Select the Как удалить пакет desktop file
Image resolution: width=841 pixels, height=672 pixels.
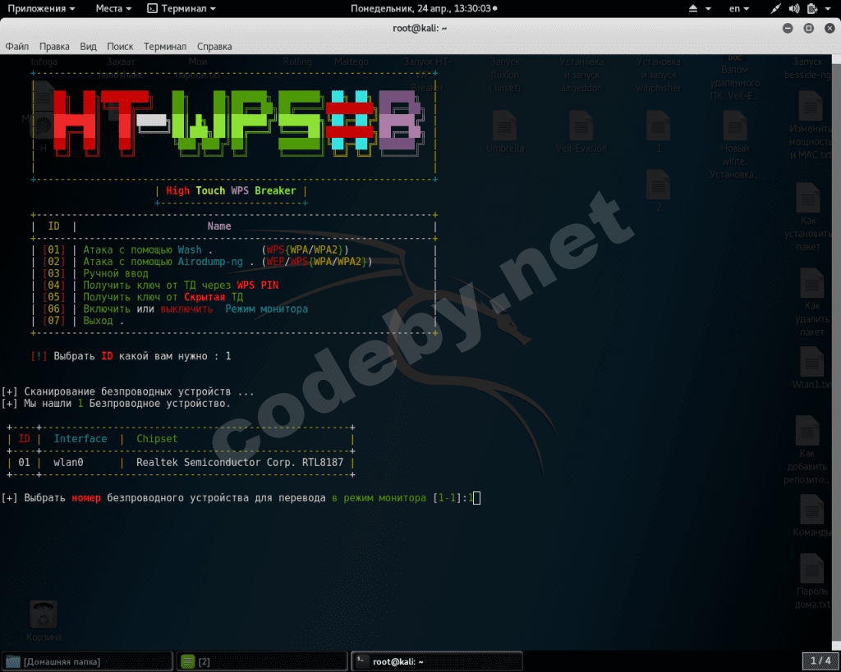[811, 302]
